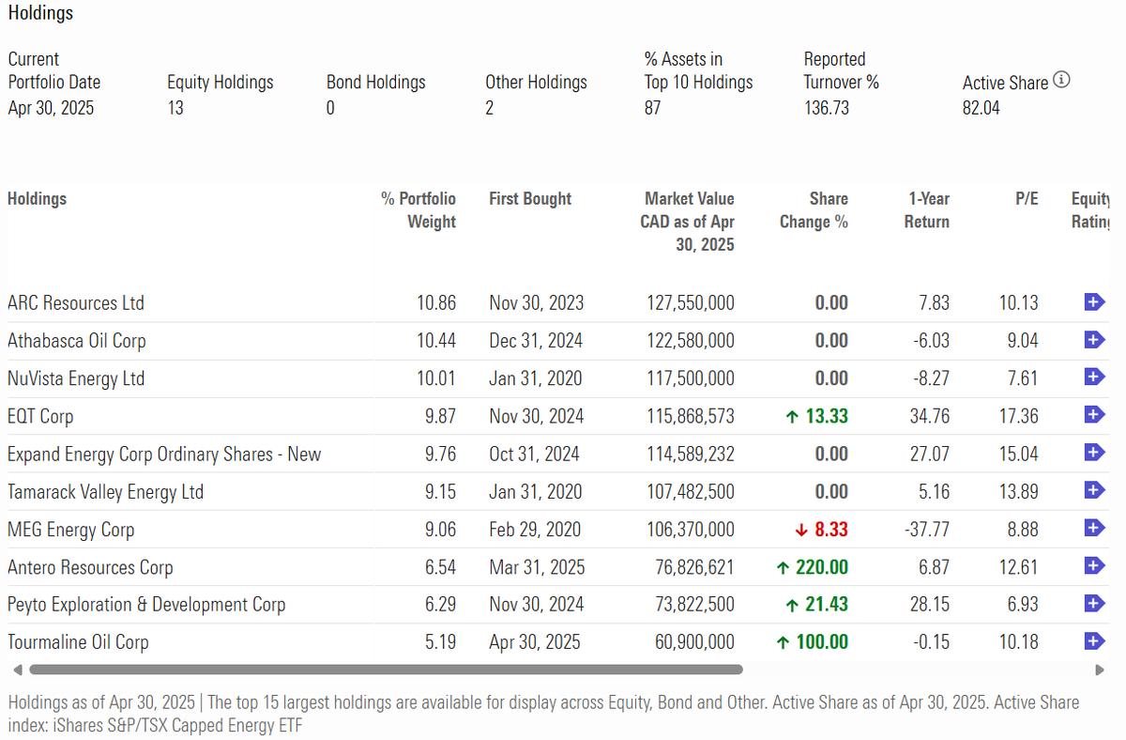Open Antero Resources Corp holding
1126x740 pixels.
[90, 567]
